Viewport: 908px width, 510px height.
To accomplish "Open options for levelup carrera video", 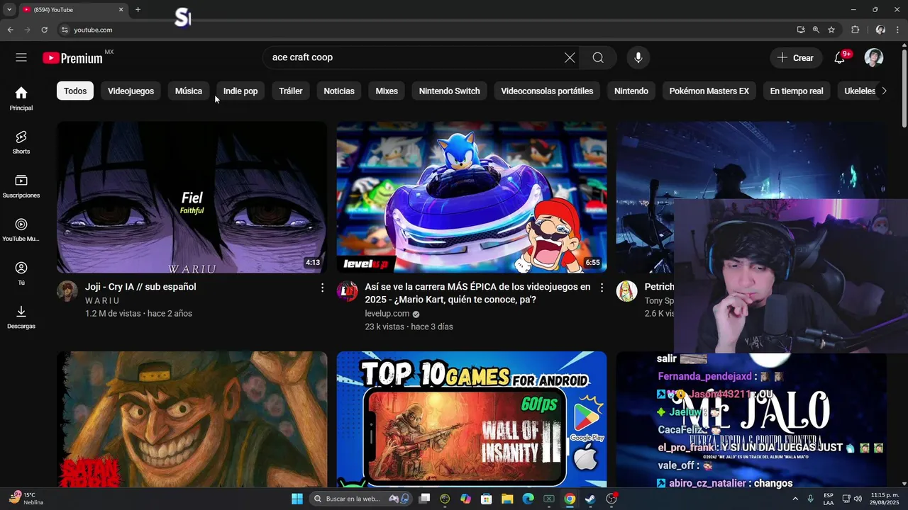I will (x=602, y=288).
